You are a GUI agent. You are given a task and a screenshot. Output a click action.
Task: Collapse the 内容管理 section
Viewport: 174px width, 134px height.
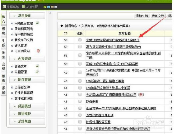click(x=27, y=59)
